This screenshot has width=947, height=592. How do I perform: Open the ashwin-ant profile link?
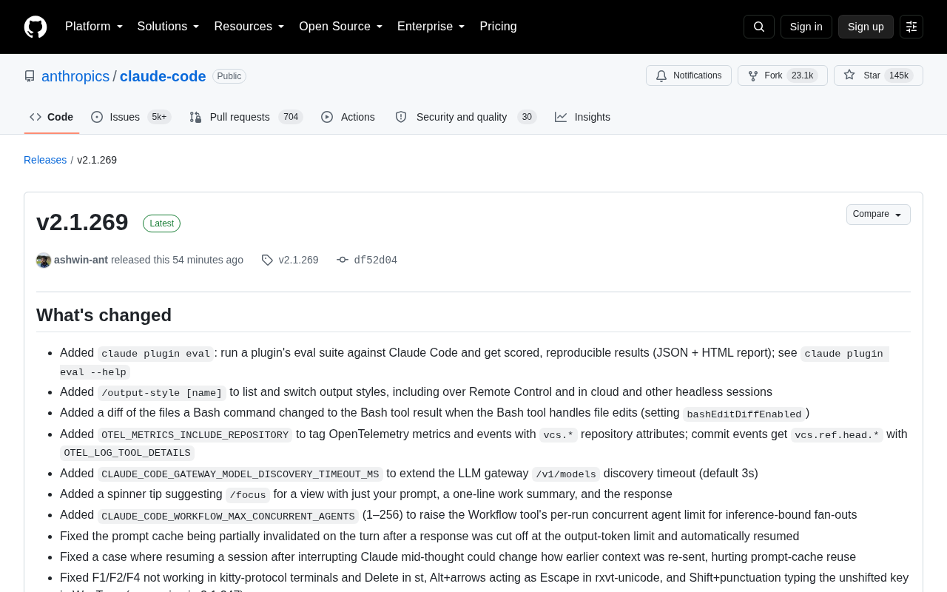click(x=81, y=260)
